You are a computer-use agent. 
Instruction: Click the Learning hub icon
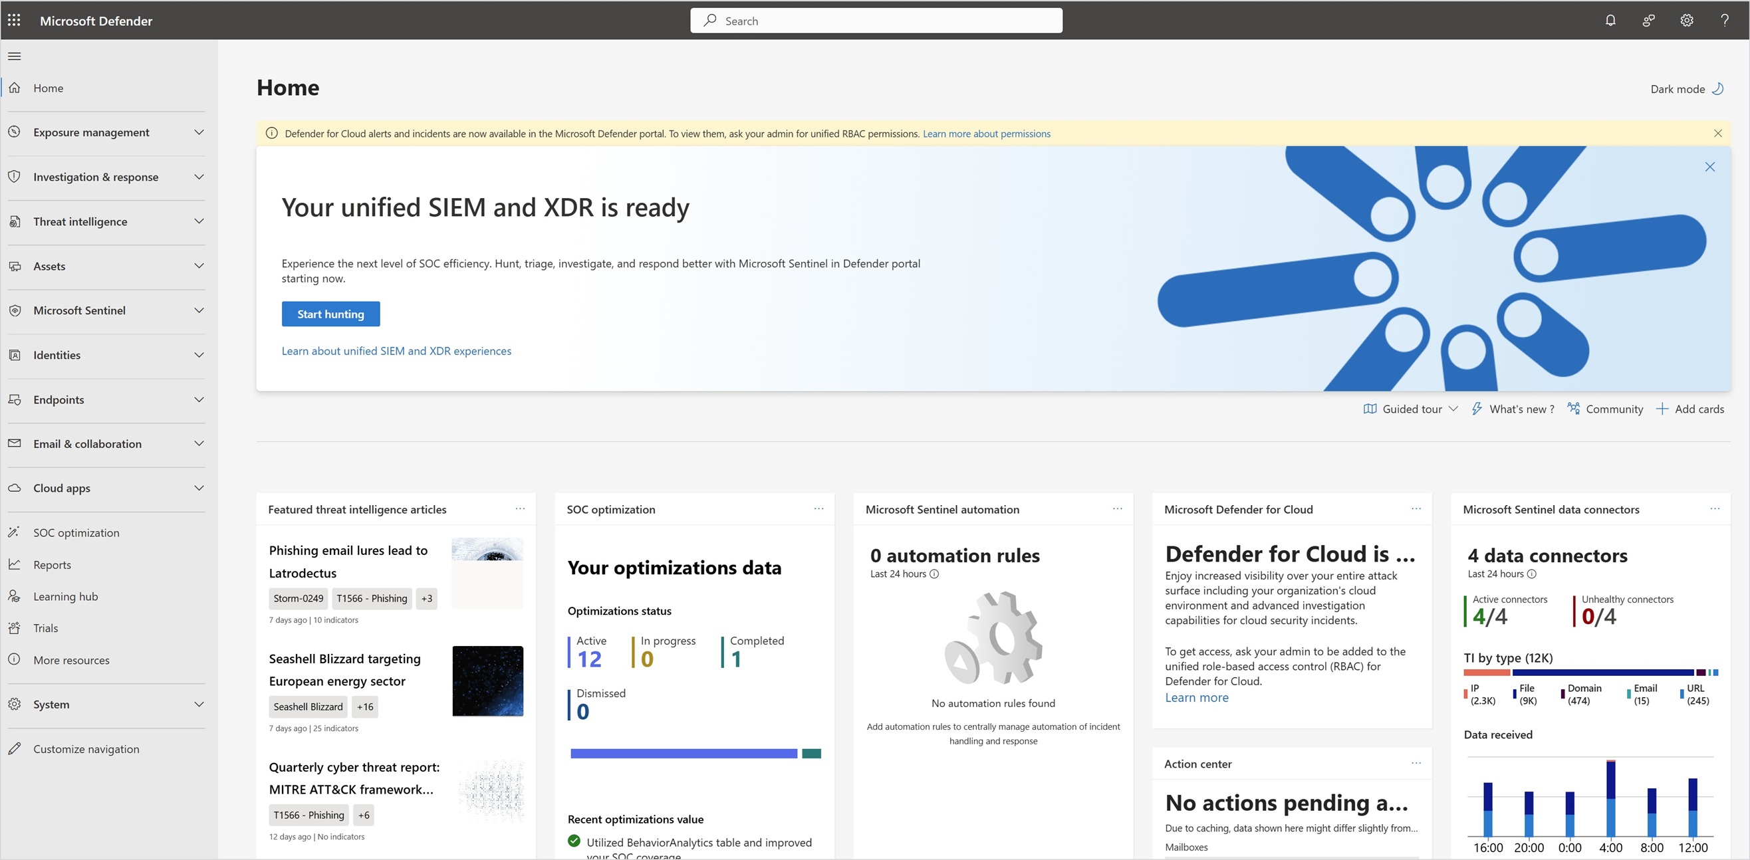(x=14, y=595)
